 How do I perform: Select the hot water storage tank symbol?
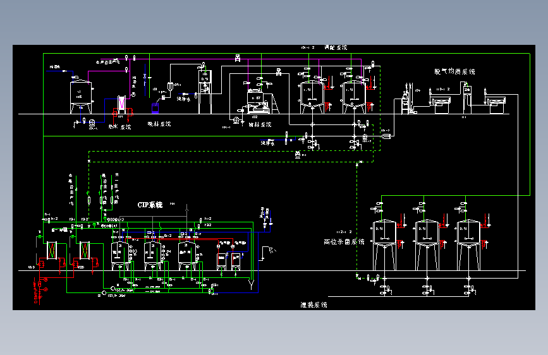[x=81, y=97]
